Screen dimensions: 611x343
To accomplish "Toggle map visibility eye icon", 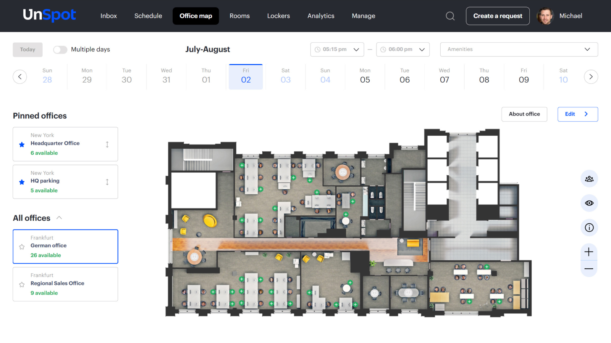I will 589,203.
